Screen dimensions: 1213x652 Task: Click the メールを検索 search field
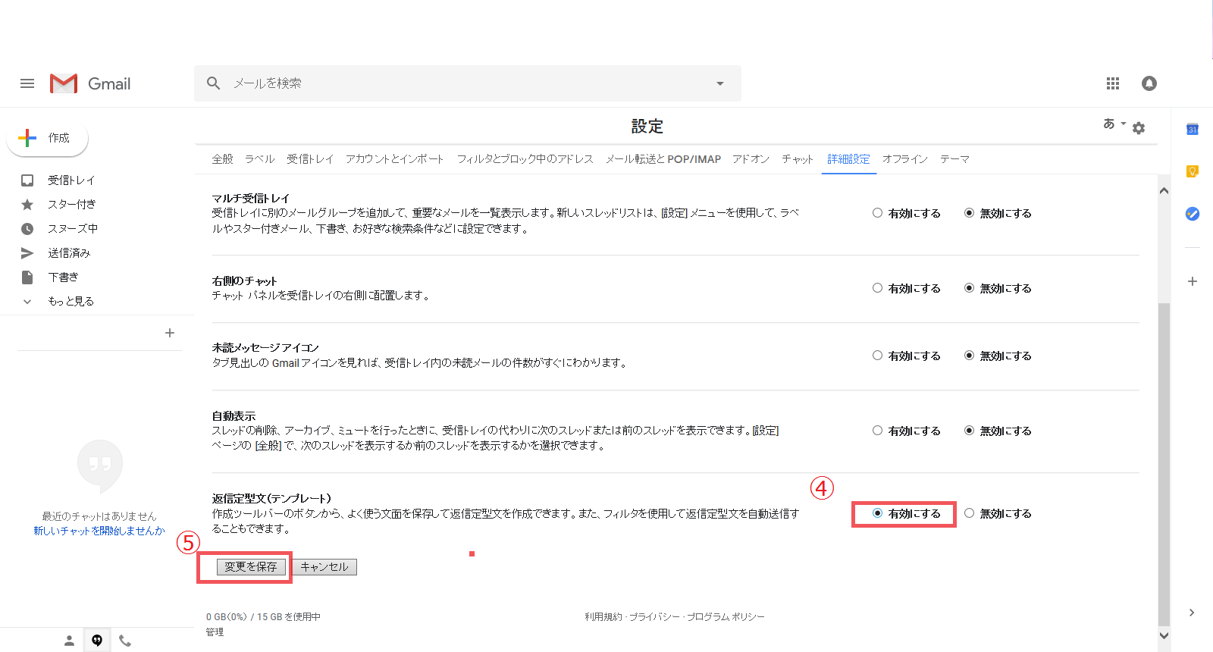468,83
